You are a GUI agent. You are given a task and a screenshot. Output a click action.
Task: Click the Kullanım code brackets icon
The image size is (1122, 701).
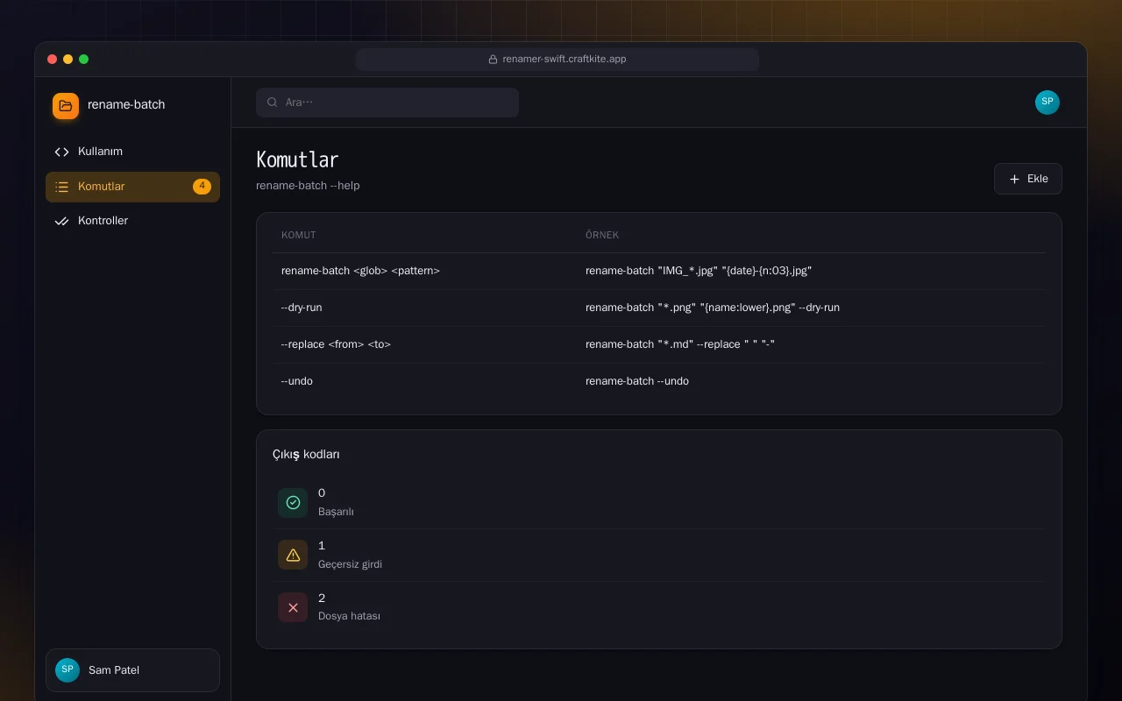[x=61, y=152]
